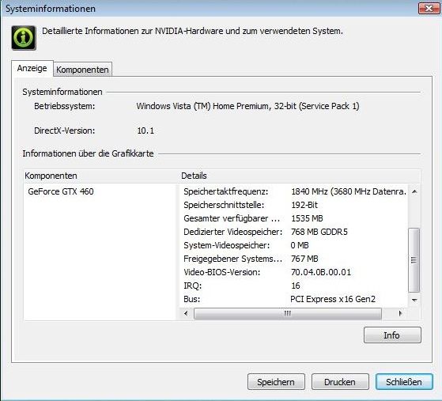This screenshot has width=442, height=401.
Task: Click the DirectX-Version label
Action: click(65, 131)
